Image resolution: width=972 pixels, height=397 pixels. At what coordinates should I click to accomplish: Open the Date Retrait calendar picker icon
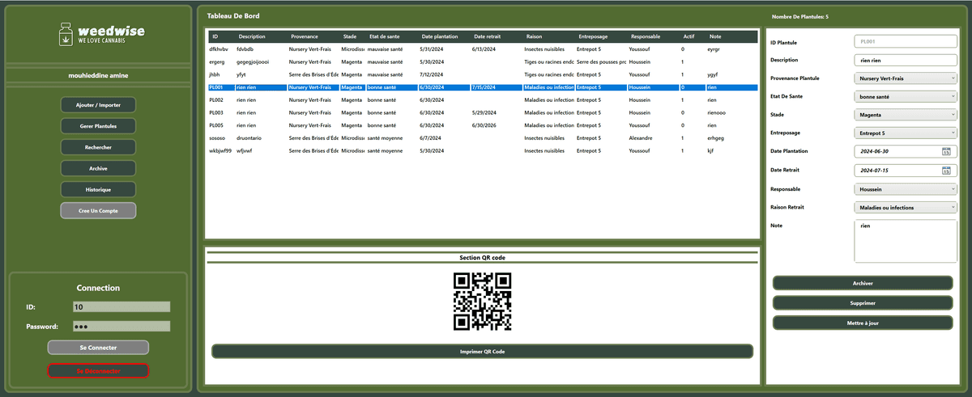946,171
